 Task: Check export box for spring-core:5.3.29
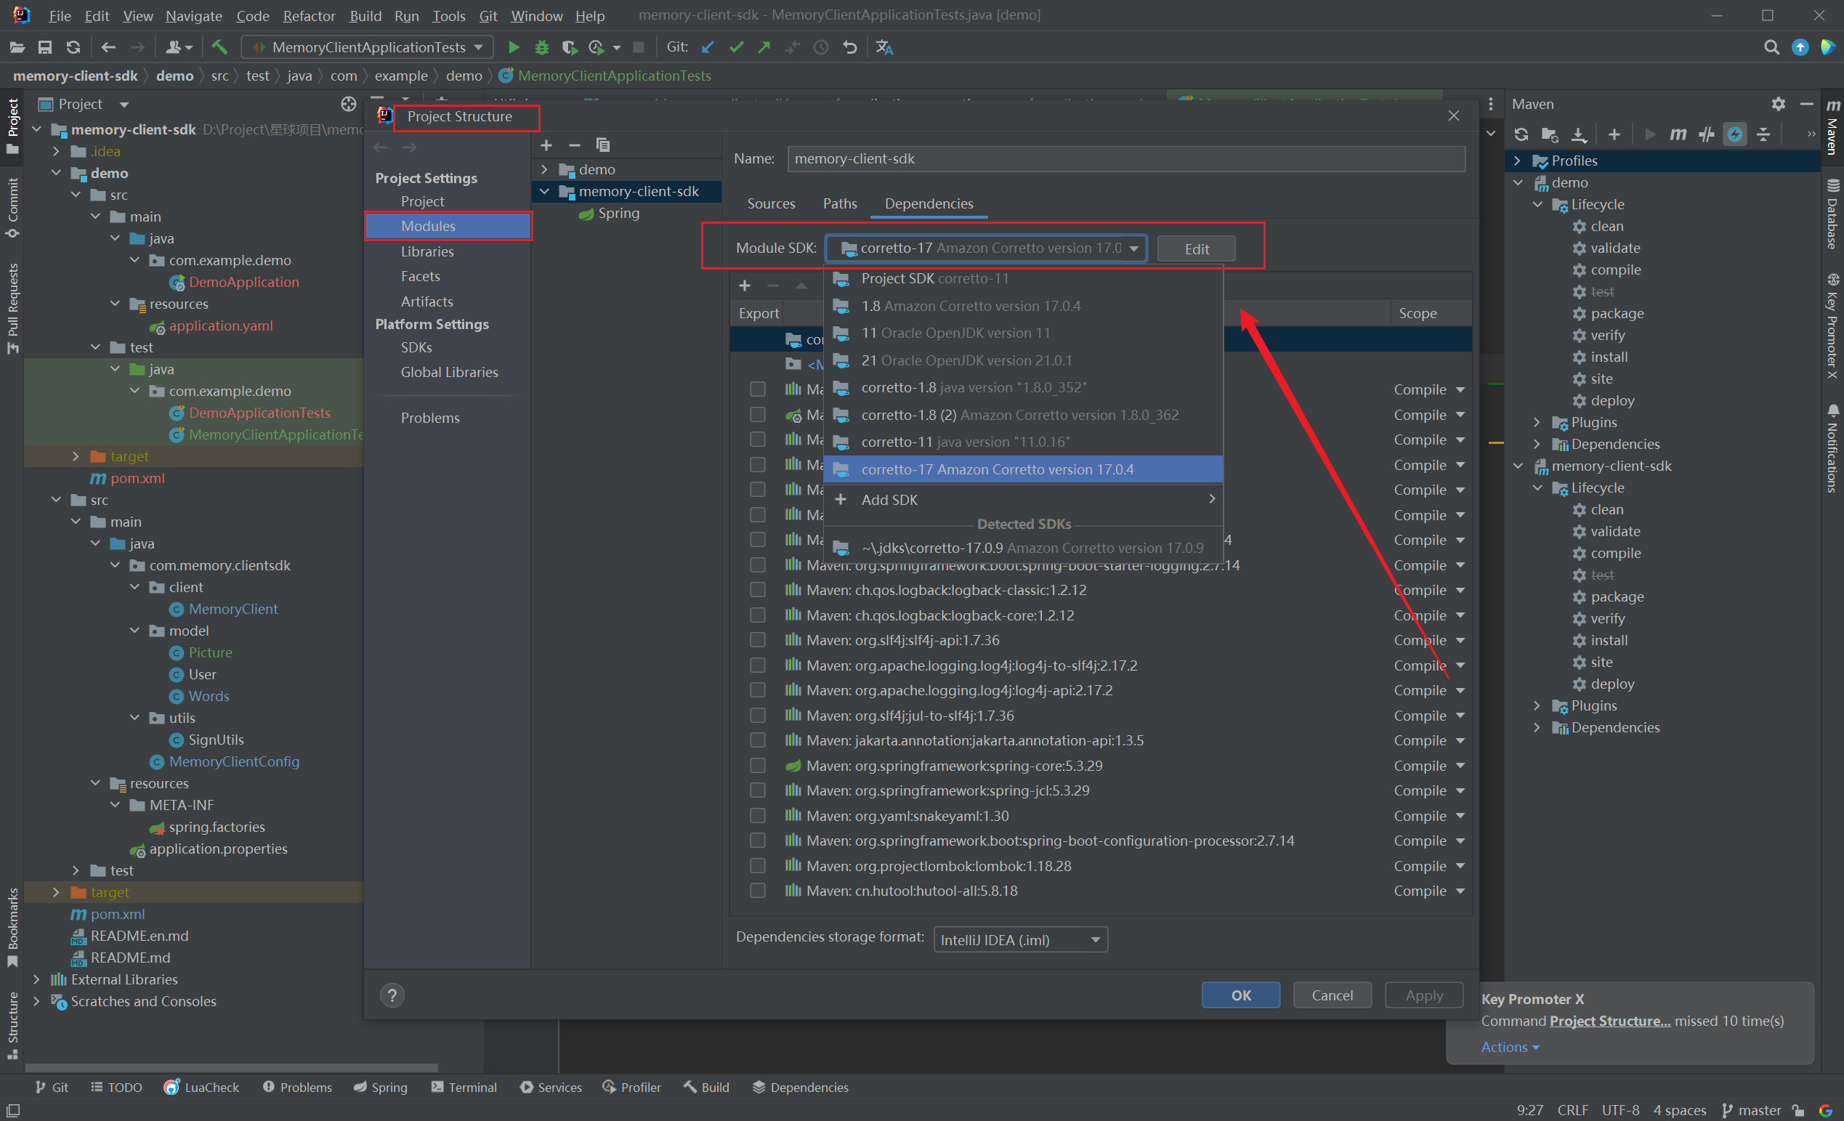pos(757,766)
